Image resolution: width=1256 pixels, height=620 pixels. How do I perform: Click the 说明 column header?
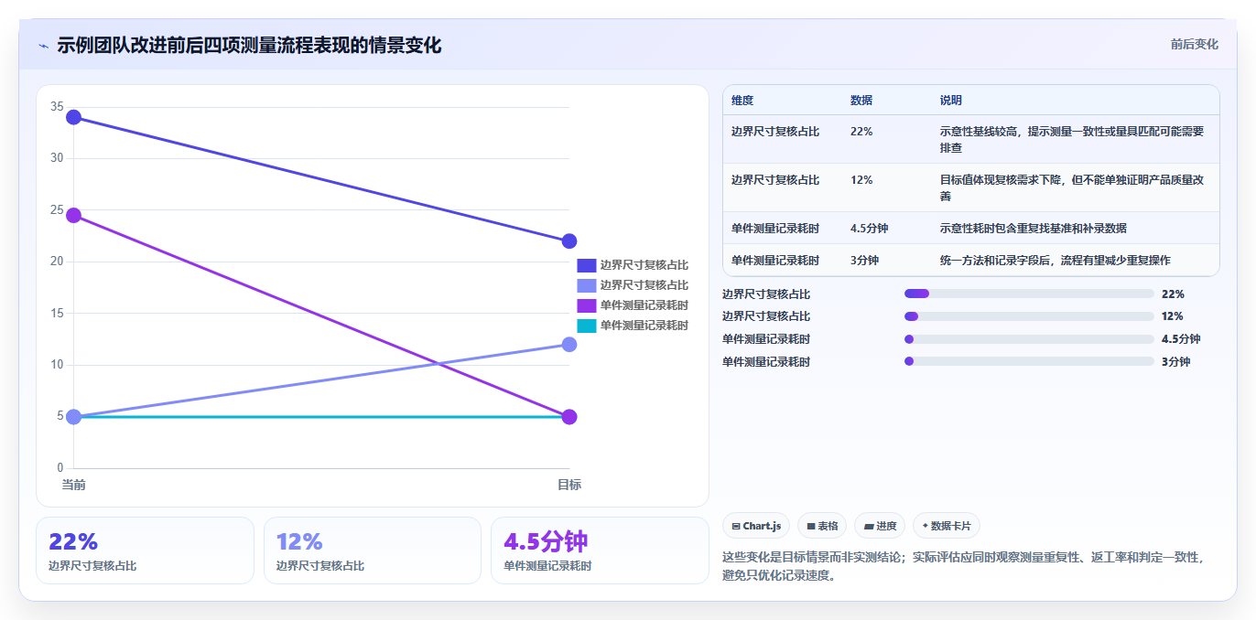point(951,101)
